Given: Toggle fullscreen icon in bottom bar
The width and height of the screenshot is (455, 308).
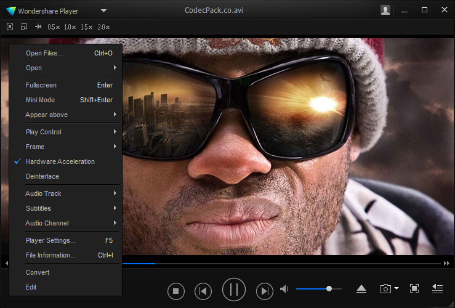Looking at the screenshot, I should click(x=414, y=289).
